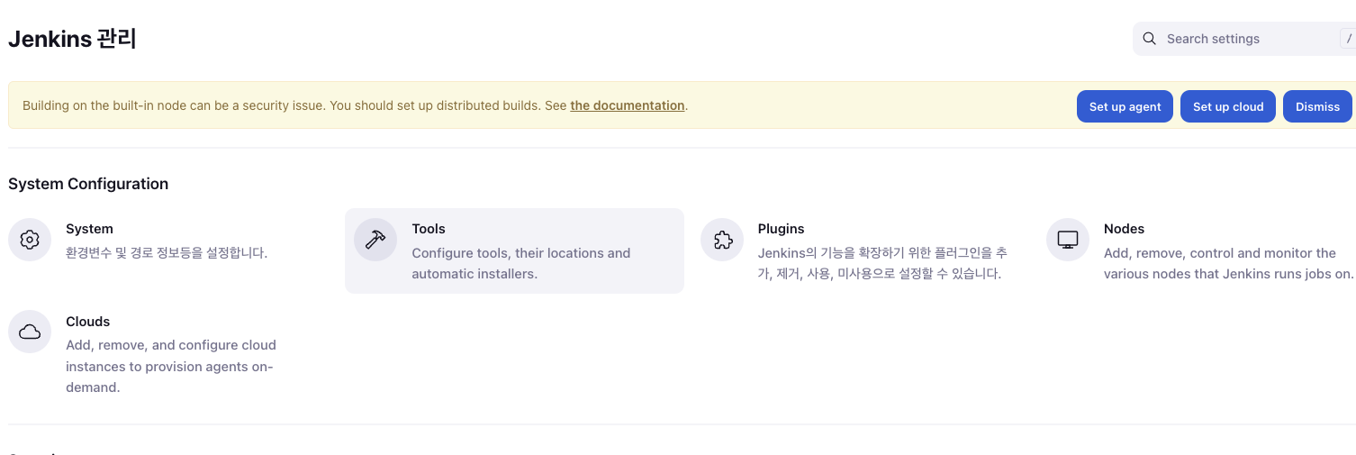Click the Tools hammer icon

pos(375,240)
